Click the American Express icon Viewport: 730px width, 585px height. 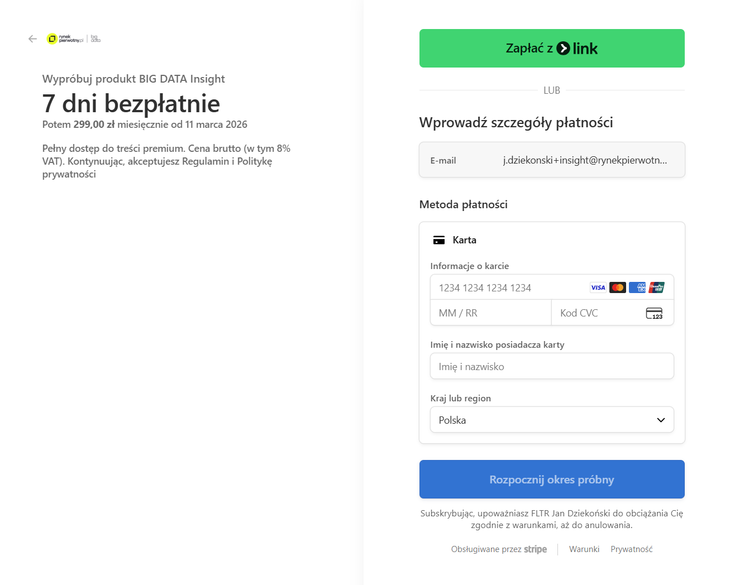[637, 287]
